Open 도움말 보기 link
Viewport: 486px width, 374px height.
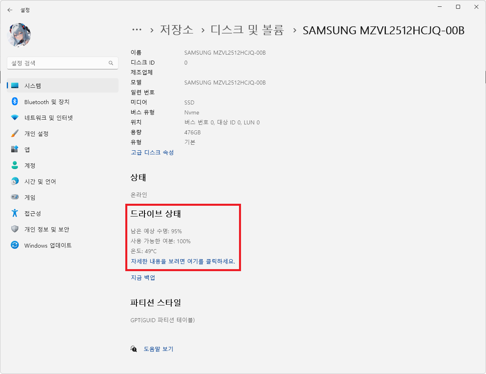click(x=158, y=349)
